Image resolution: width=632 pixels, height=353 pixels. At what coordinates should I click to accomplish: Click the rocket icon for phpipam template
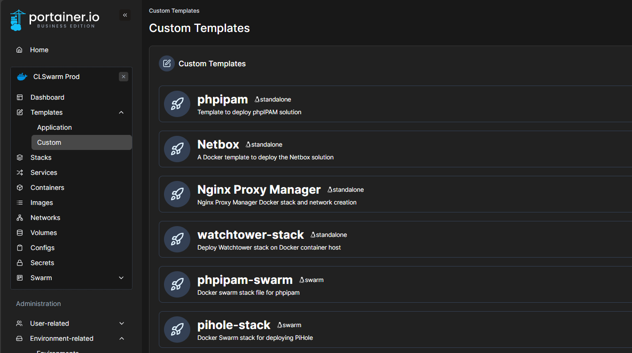177,104
